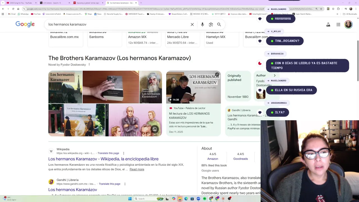Click the Google search input field
This screenshot has width=359, height=202.
(x=118, y=24)
